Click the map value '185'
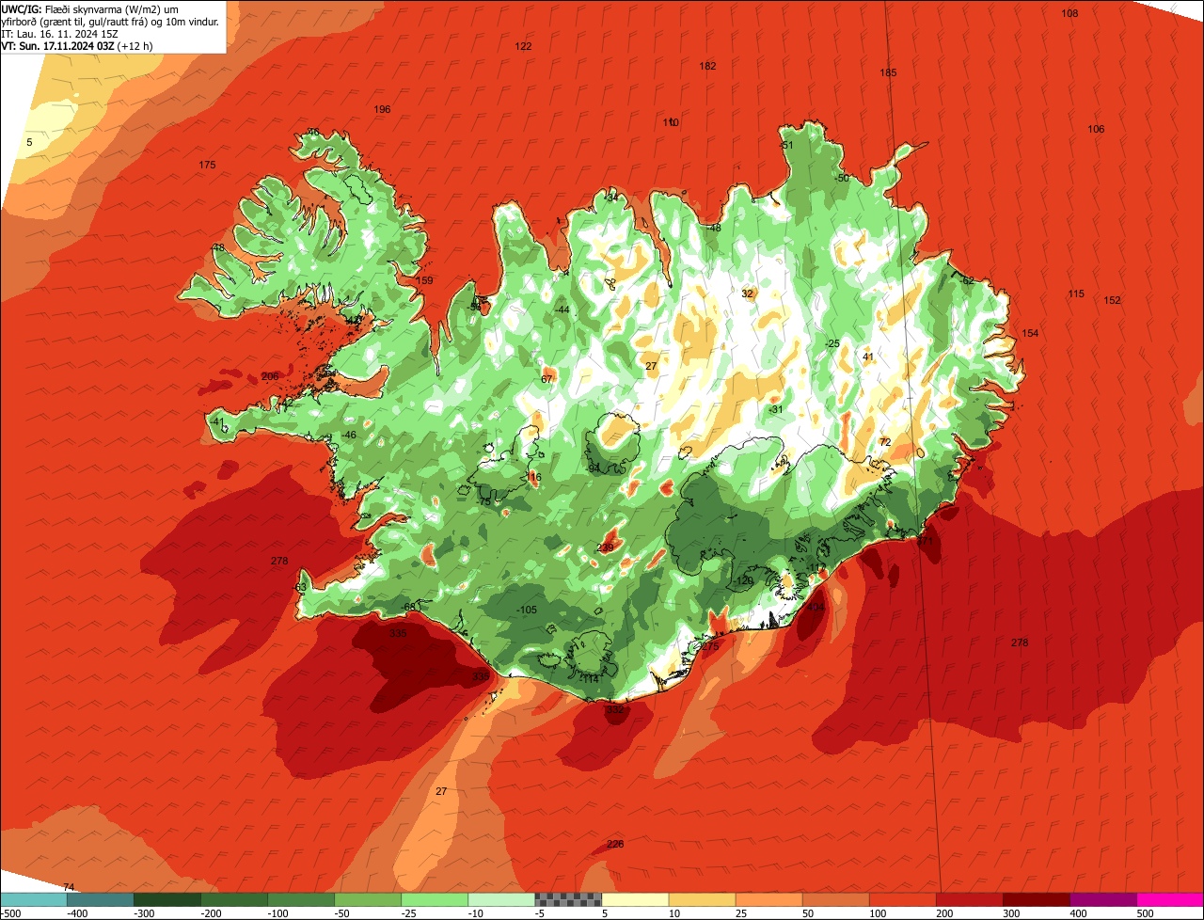 pos(888,72)
